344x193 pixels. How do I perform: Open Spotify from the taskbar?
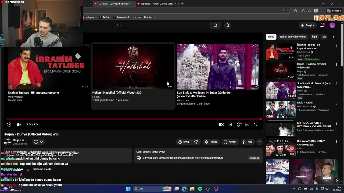200,189
